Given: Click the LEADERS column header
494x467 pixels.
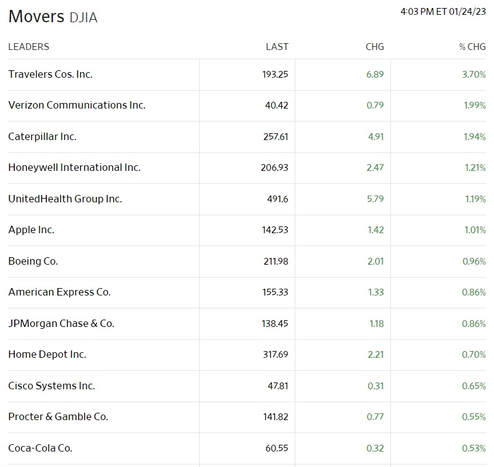Looking at the screenshot, I should [28, 47].
